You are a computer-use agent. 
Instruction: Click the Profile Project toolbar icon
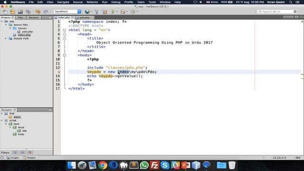[x=133, y=11]
